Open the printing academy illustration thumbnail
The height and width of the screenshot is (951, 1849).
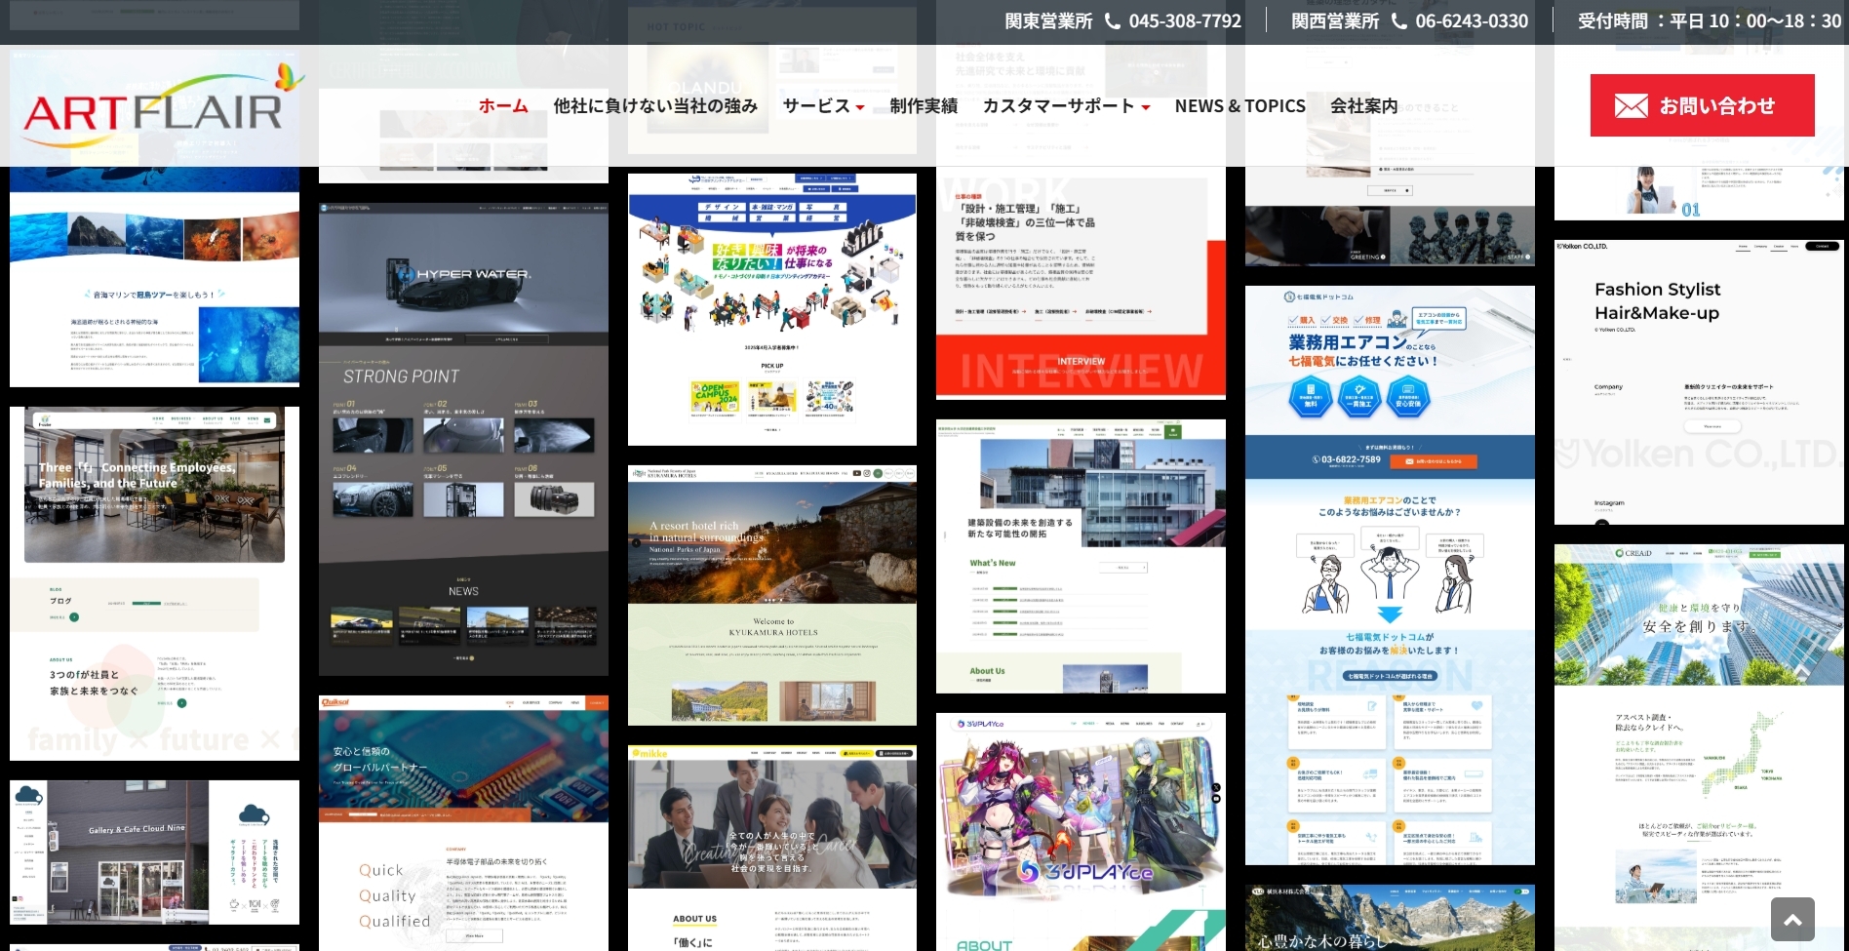coord(772,309)
